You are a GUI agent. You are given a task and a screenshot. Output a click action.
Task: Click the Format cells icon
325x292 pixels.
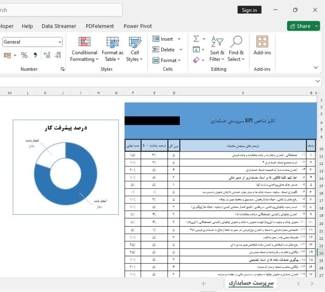(x=156, y=60)
